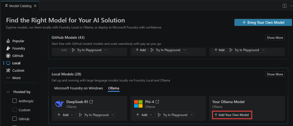This screenshot has width=293, height=126.
Task: Open the Phi-4 Add dropdown arrow
Action: pyautogui.click(x=151, y=115)
